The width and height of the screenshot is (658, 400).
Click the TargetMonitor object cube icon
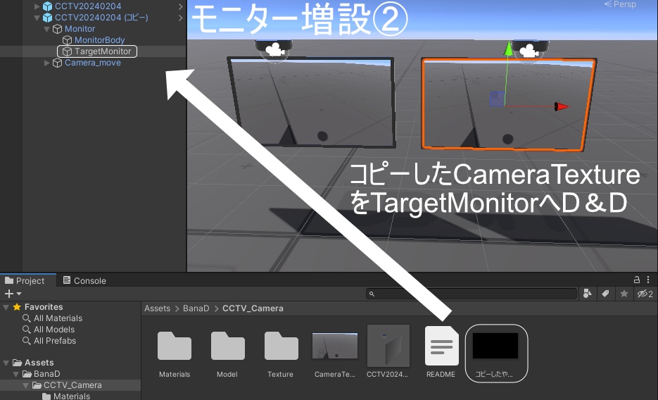pos(67,51)
